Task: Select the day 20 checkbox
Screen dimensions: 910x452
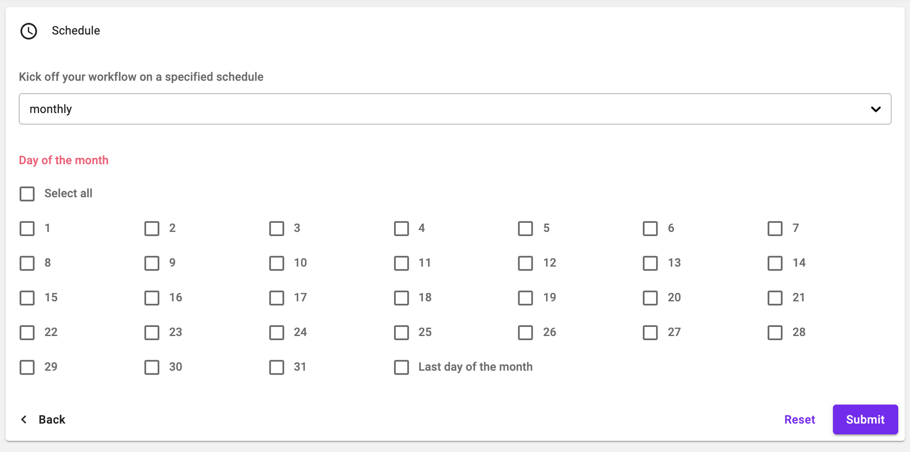Action: click(x=650, y=298)
